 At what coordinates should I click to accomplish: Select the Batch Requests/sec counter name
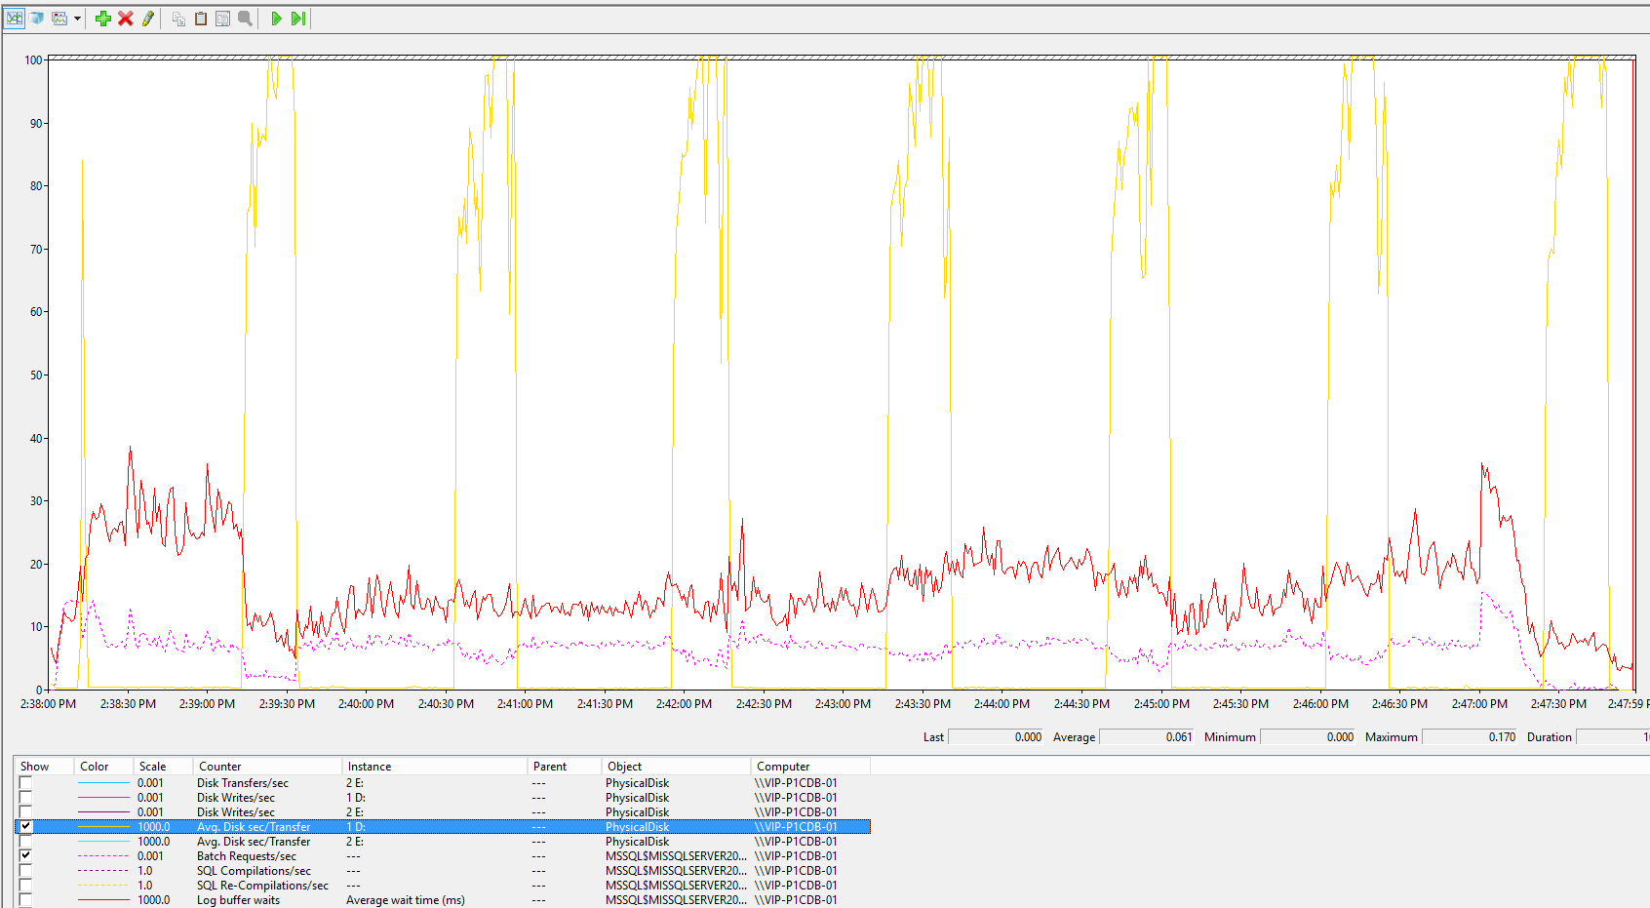pyautogui.click(x=247, y=856)
